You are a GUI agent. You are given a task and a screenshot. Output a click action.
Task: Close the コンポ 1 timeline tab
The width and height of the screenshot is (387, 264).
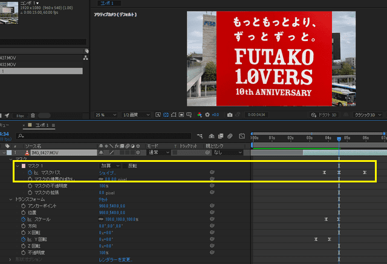pos(24,125)
